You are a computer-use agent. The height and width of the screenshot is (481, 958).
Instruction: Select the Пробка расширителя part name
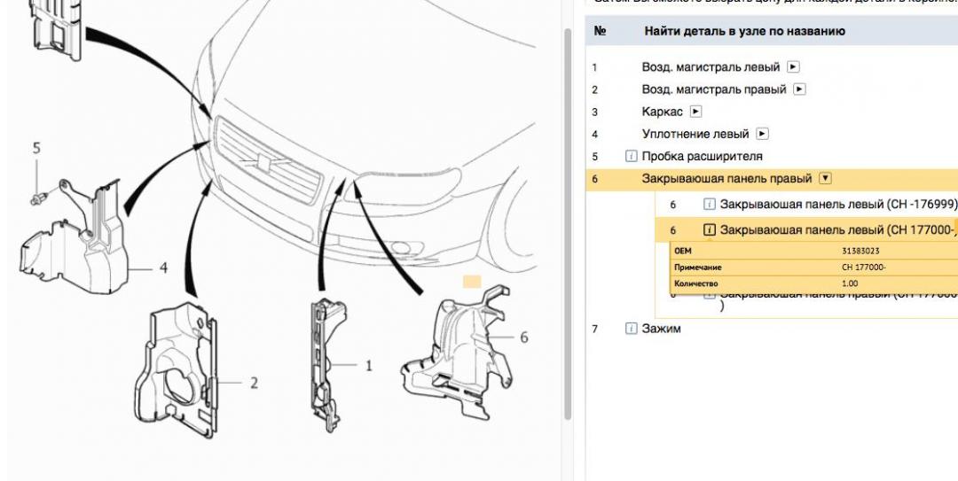(x=702, y=157)
